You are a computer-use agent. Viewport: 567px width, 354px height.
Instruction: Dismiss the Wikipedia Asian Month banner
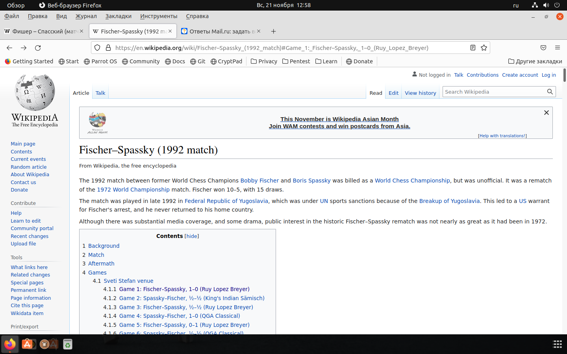[x=546, y=112]
